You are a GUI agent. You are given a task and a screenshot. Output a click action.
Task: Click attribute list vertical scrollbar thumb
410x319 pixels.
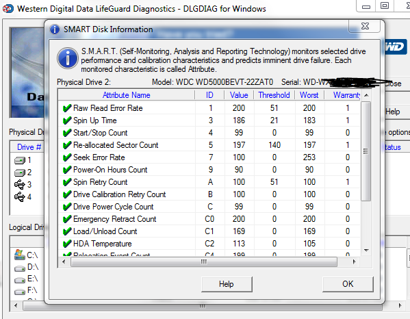[x=366, y=151]
